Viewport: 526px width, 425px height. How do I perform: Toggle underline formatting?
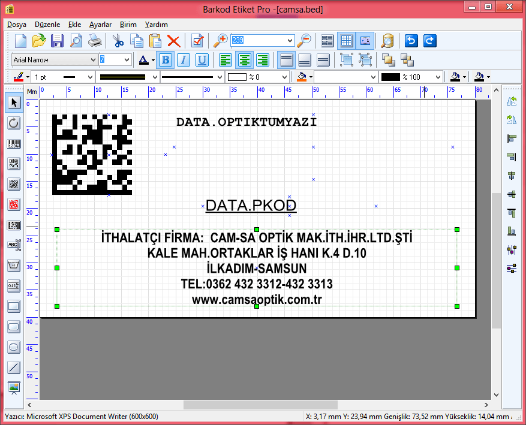tap(202, 60)
